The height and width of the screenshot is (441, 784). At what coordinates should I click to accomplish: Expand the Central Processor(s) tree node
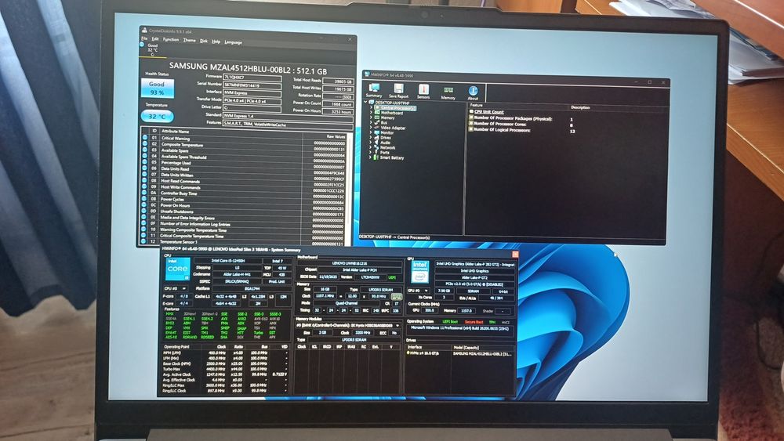(371, 108)
